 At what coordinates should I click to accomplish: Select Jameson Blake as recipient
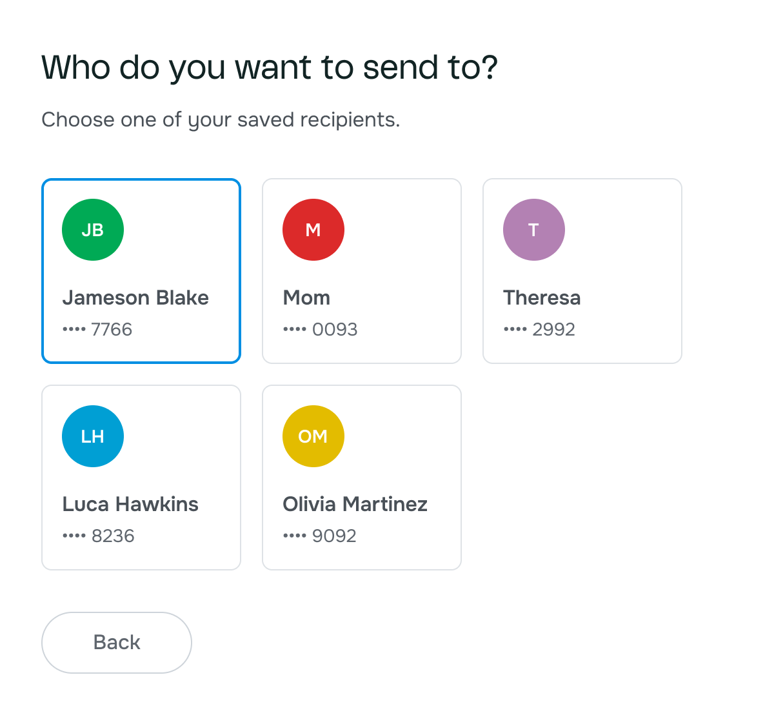(141, 271)
